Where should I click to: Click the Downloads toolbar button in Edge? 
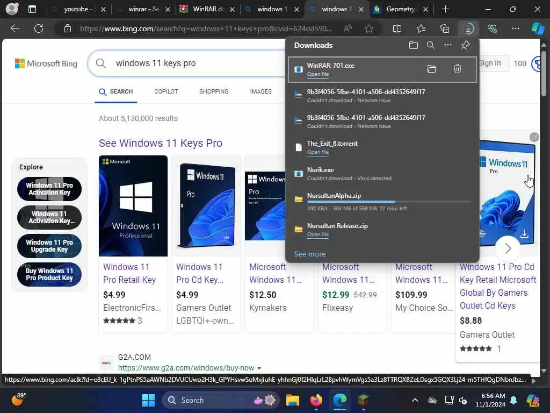(468, 29)
